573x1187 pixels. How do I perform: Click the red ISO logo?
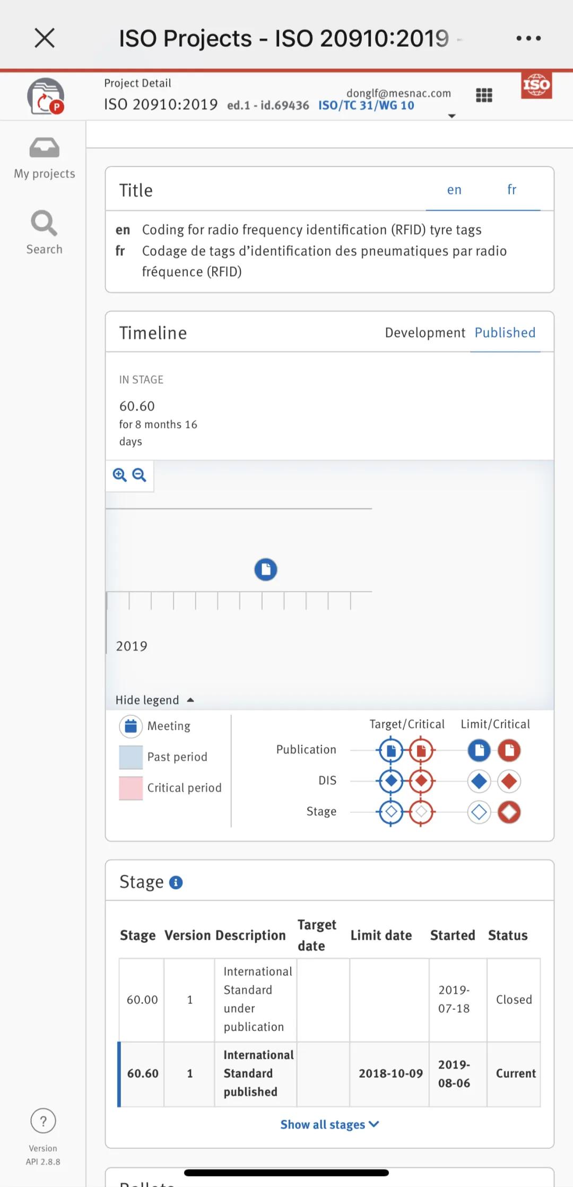(x=536, y=85)
